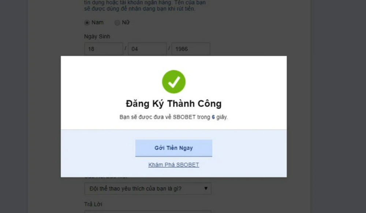The width and height of the screenshot is (366, 213).
Task: Click the Nam gender label text
Action: [x=97, y=22]
